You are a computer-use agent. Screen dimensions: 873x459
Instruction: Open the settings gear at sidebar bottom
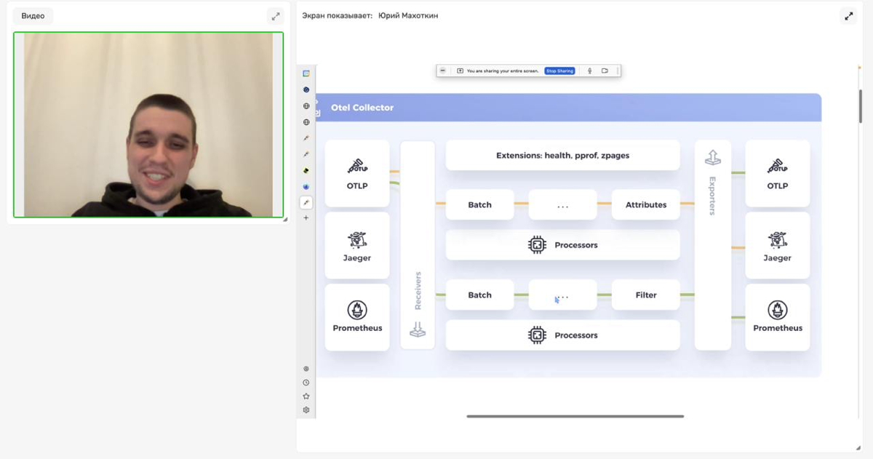click(306, 410)
